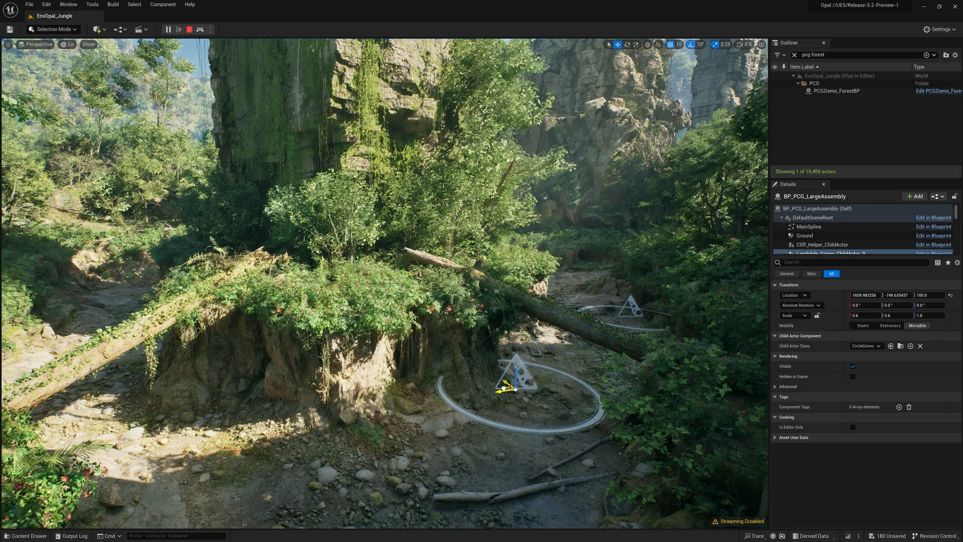Toggle snap to grid in viewport
The height and width of the screenshot is (542, 963).
[x=671, y=44]
